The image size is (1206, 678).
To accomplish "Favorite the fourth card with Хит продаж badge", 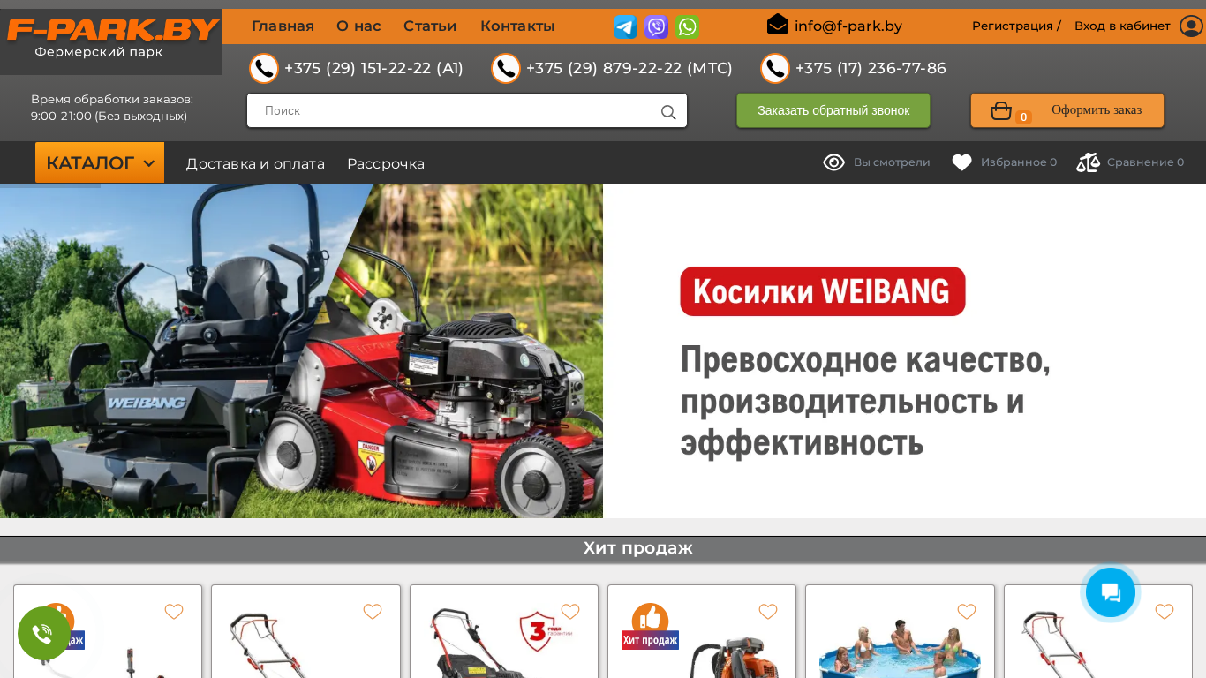I will tap(768, 612).
